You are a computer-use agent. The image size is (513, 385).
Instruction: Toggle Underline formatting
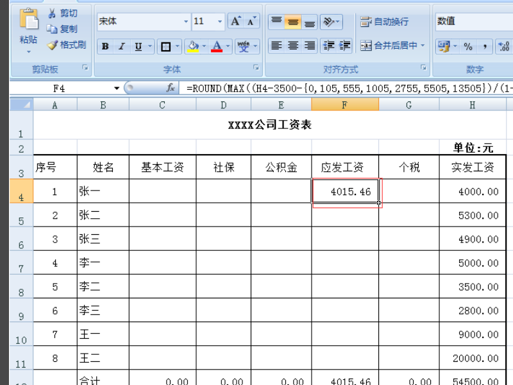click(139, 46)
